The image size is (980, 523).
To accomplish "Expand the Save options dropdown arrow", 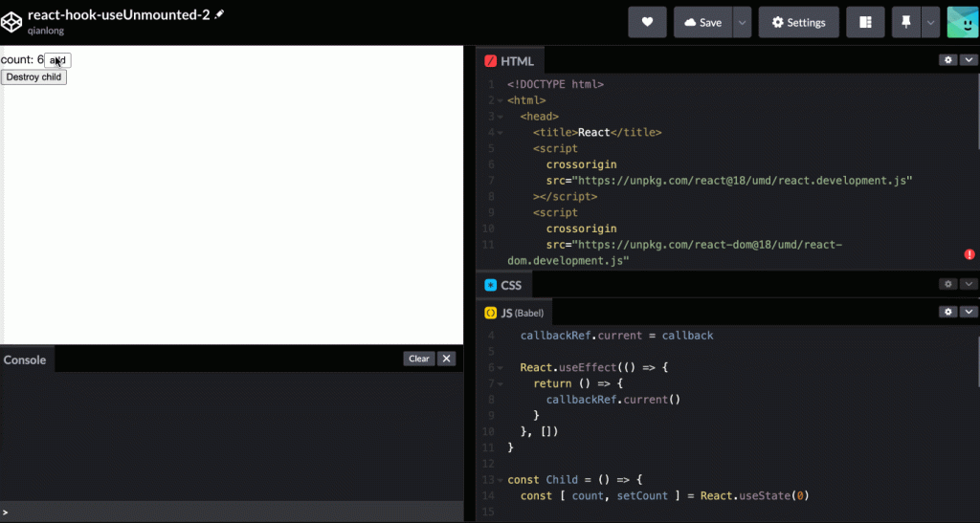I will coord(742,22).
